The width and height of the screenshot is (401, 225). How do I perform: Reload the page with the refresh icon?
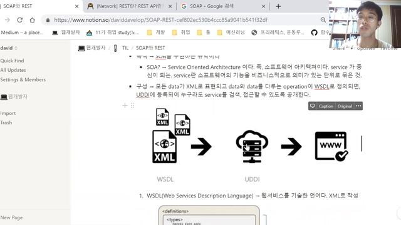[20, 20]
